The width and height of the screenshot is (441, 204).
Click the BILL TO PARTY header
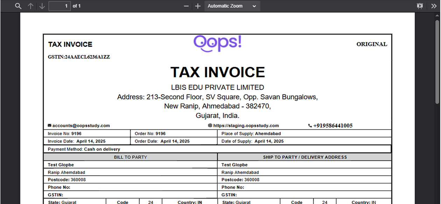pyautogui.click(x=131, y=157)
